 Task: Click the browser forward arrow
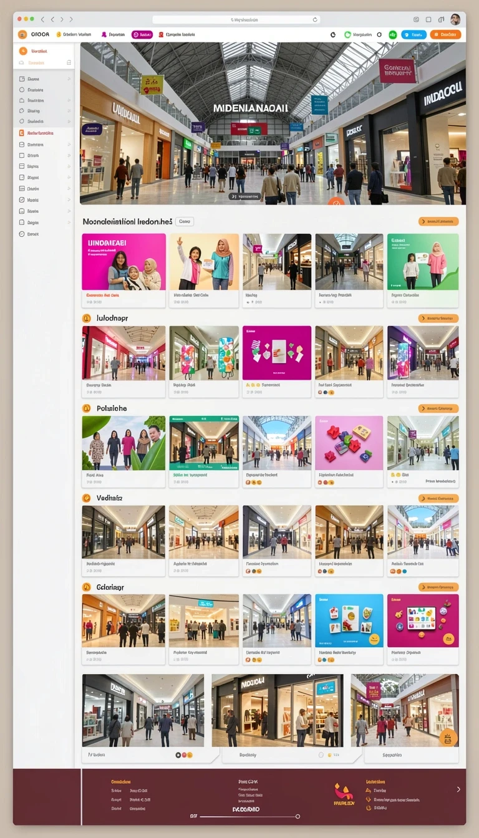point(61,20)
